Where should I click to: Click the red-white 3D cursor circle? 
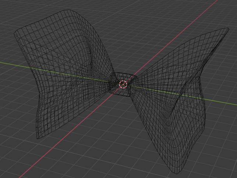pyautogui.click(x=123, y=84)
